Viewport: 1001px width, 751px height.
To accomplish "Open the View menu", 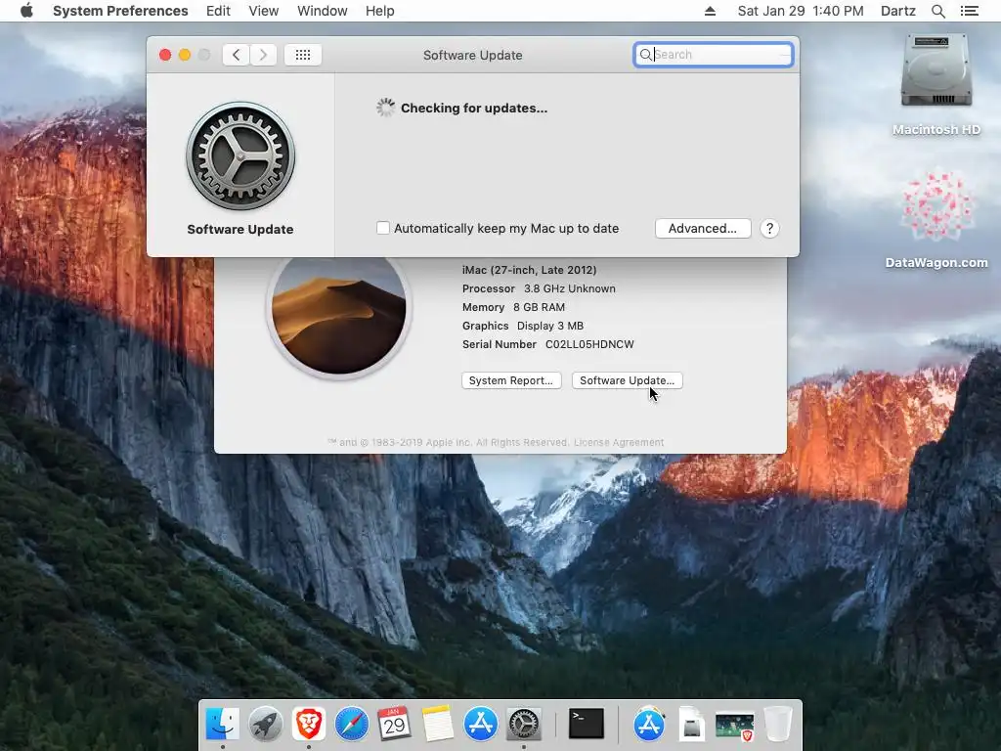I will [264, 11].
